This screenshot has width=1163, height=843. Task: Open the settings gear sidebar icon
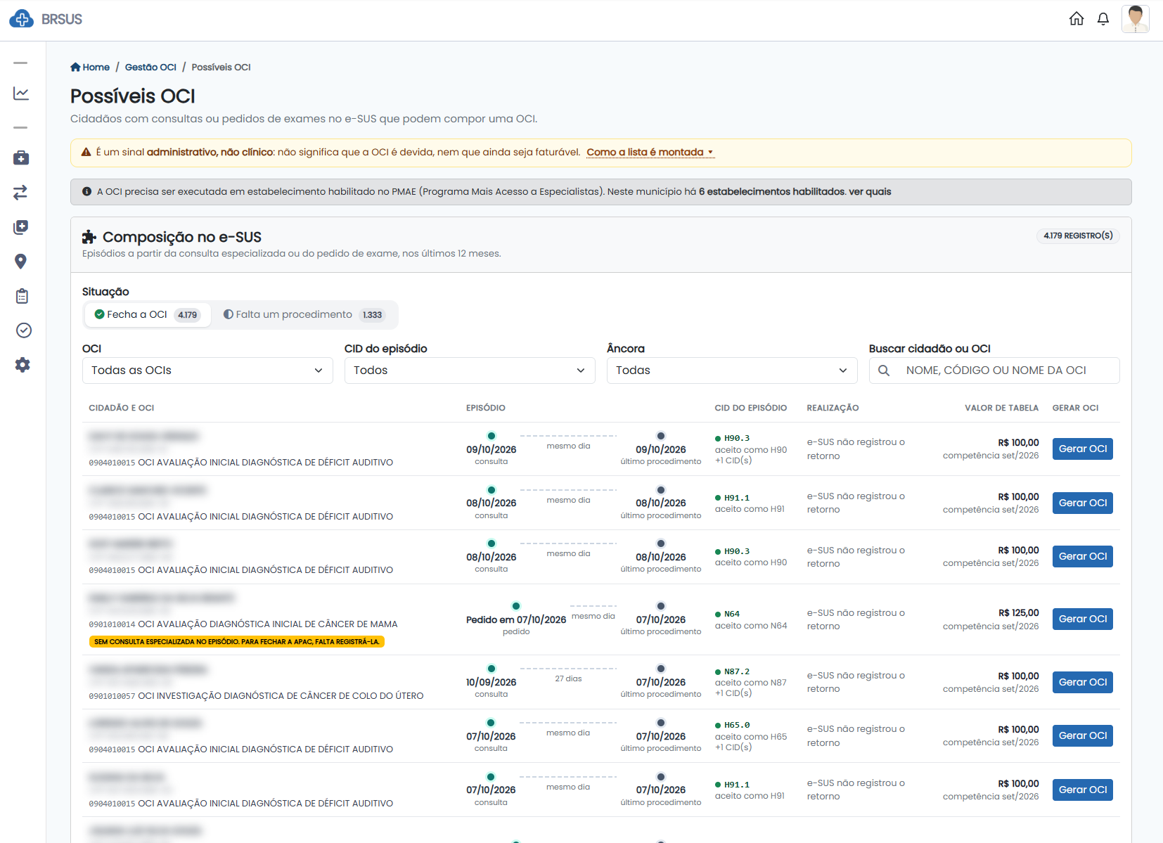[23, 365]
